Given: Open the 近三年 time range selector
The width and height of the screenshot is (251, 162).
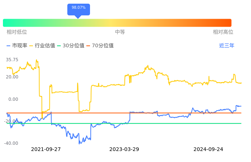Looking at the screenshot, I should click(x=226, y=46).
